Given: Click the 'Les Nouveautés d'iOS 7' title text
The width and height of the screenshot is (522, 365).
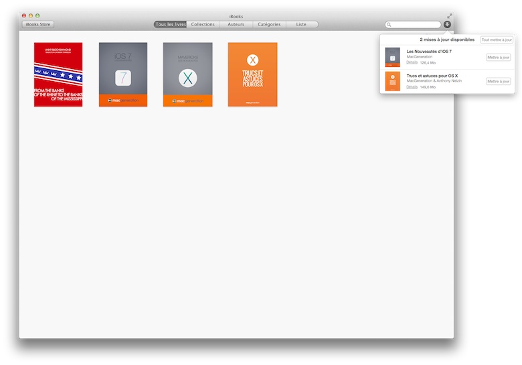Looking at the screenshot, I should click(429, 52).
